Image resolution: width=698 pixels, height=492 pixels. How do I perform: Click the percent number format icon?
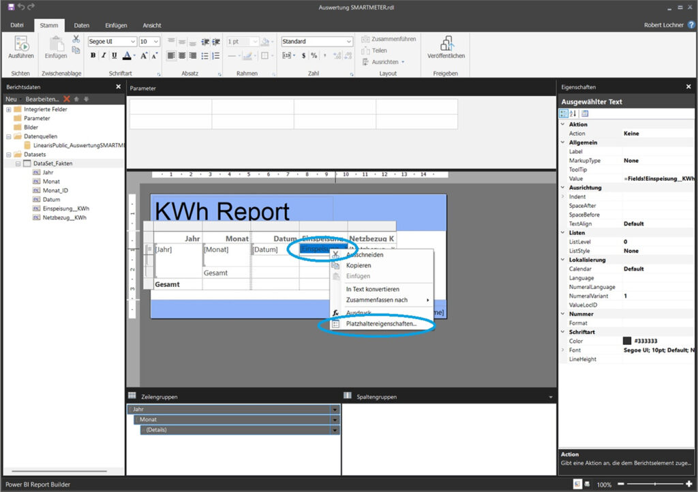[314, 56]
